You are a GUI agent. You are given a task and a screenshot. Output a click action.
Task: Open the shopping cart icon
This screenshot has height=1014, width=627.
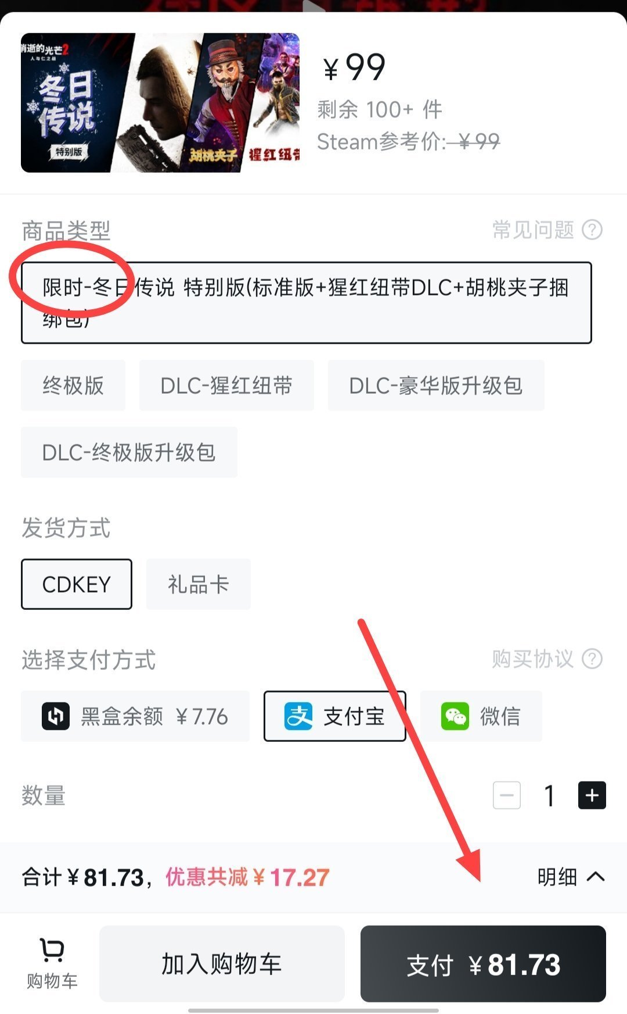pos(52,950)
